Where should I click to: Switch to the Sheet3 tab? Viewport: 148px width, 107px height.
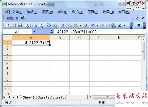(58, 97)
